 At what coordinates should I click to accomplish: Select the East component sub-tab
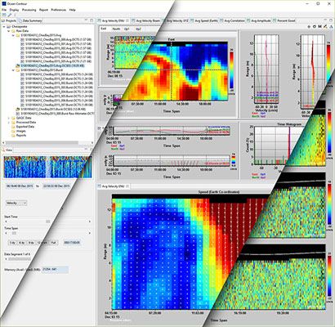click(104, 29)
